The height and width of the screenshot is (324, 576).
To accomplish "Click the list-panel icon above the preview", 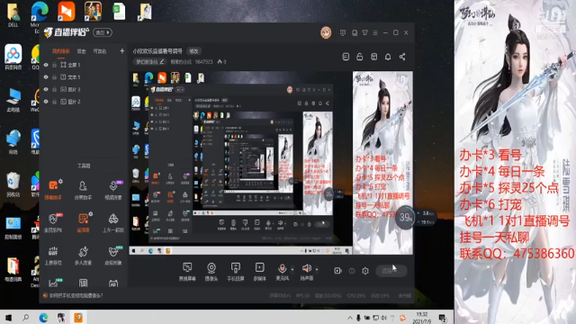I will [x=346, y=57].
